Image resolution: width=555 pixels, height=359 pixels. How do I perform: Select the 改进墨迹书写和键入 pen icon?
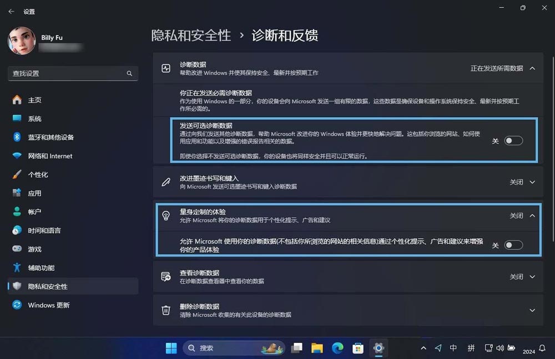tap(166, 181)
